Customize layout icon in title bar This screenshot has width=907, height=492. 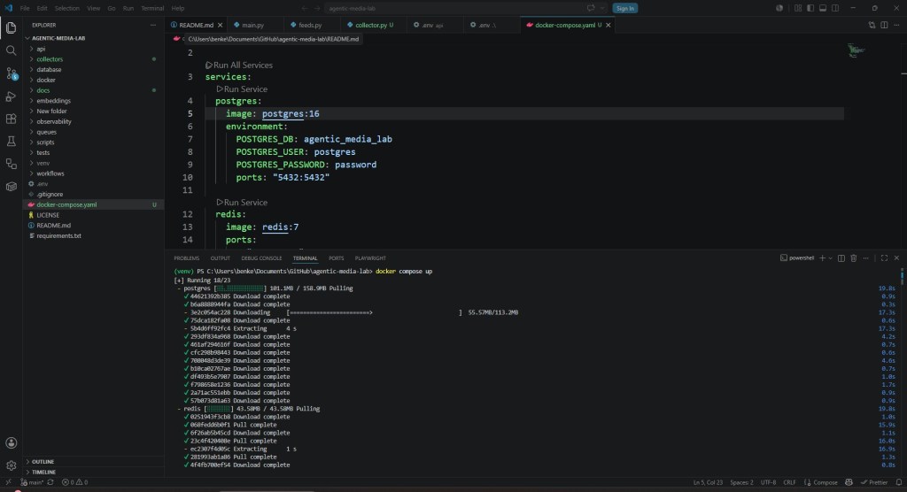[798, 8]
